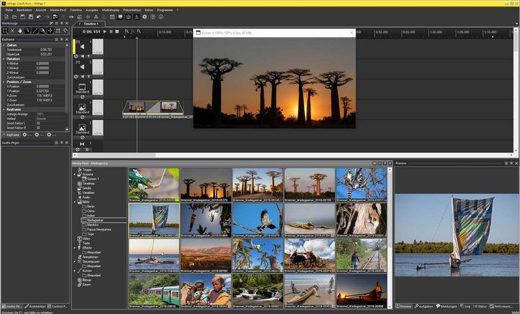Collapse Steuerspuren node in Media-Pool tree

click(x=75, y=261)
